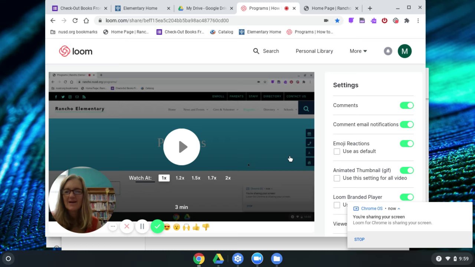Finish recording with the green checkmark
The image size is (475, 267).
pyautogui.click(x=157, y=227)
